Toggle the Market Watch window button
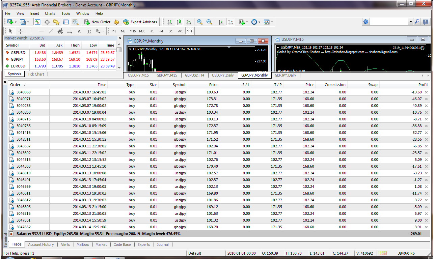 point(37,22)
